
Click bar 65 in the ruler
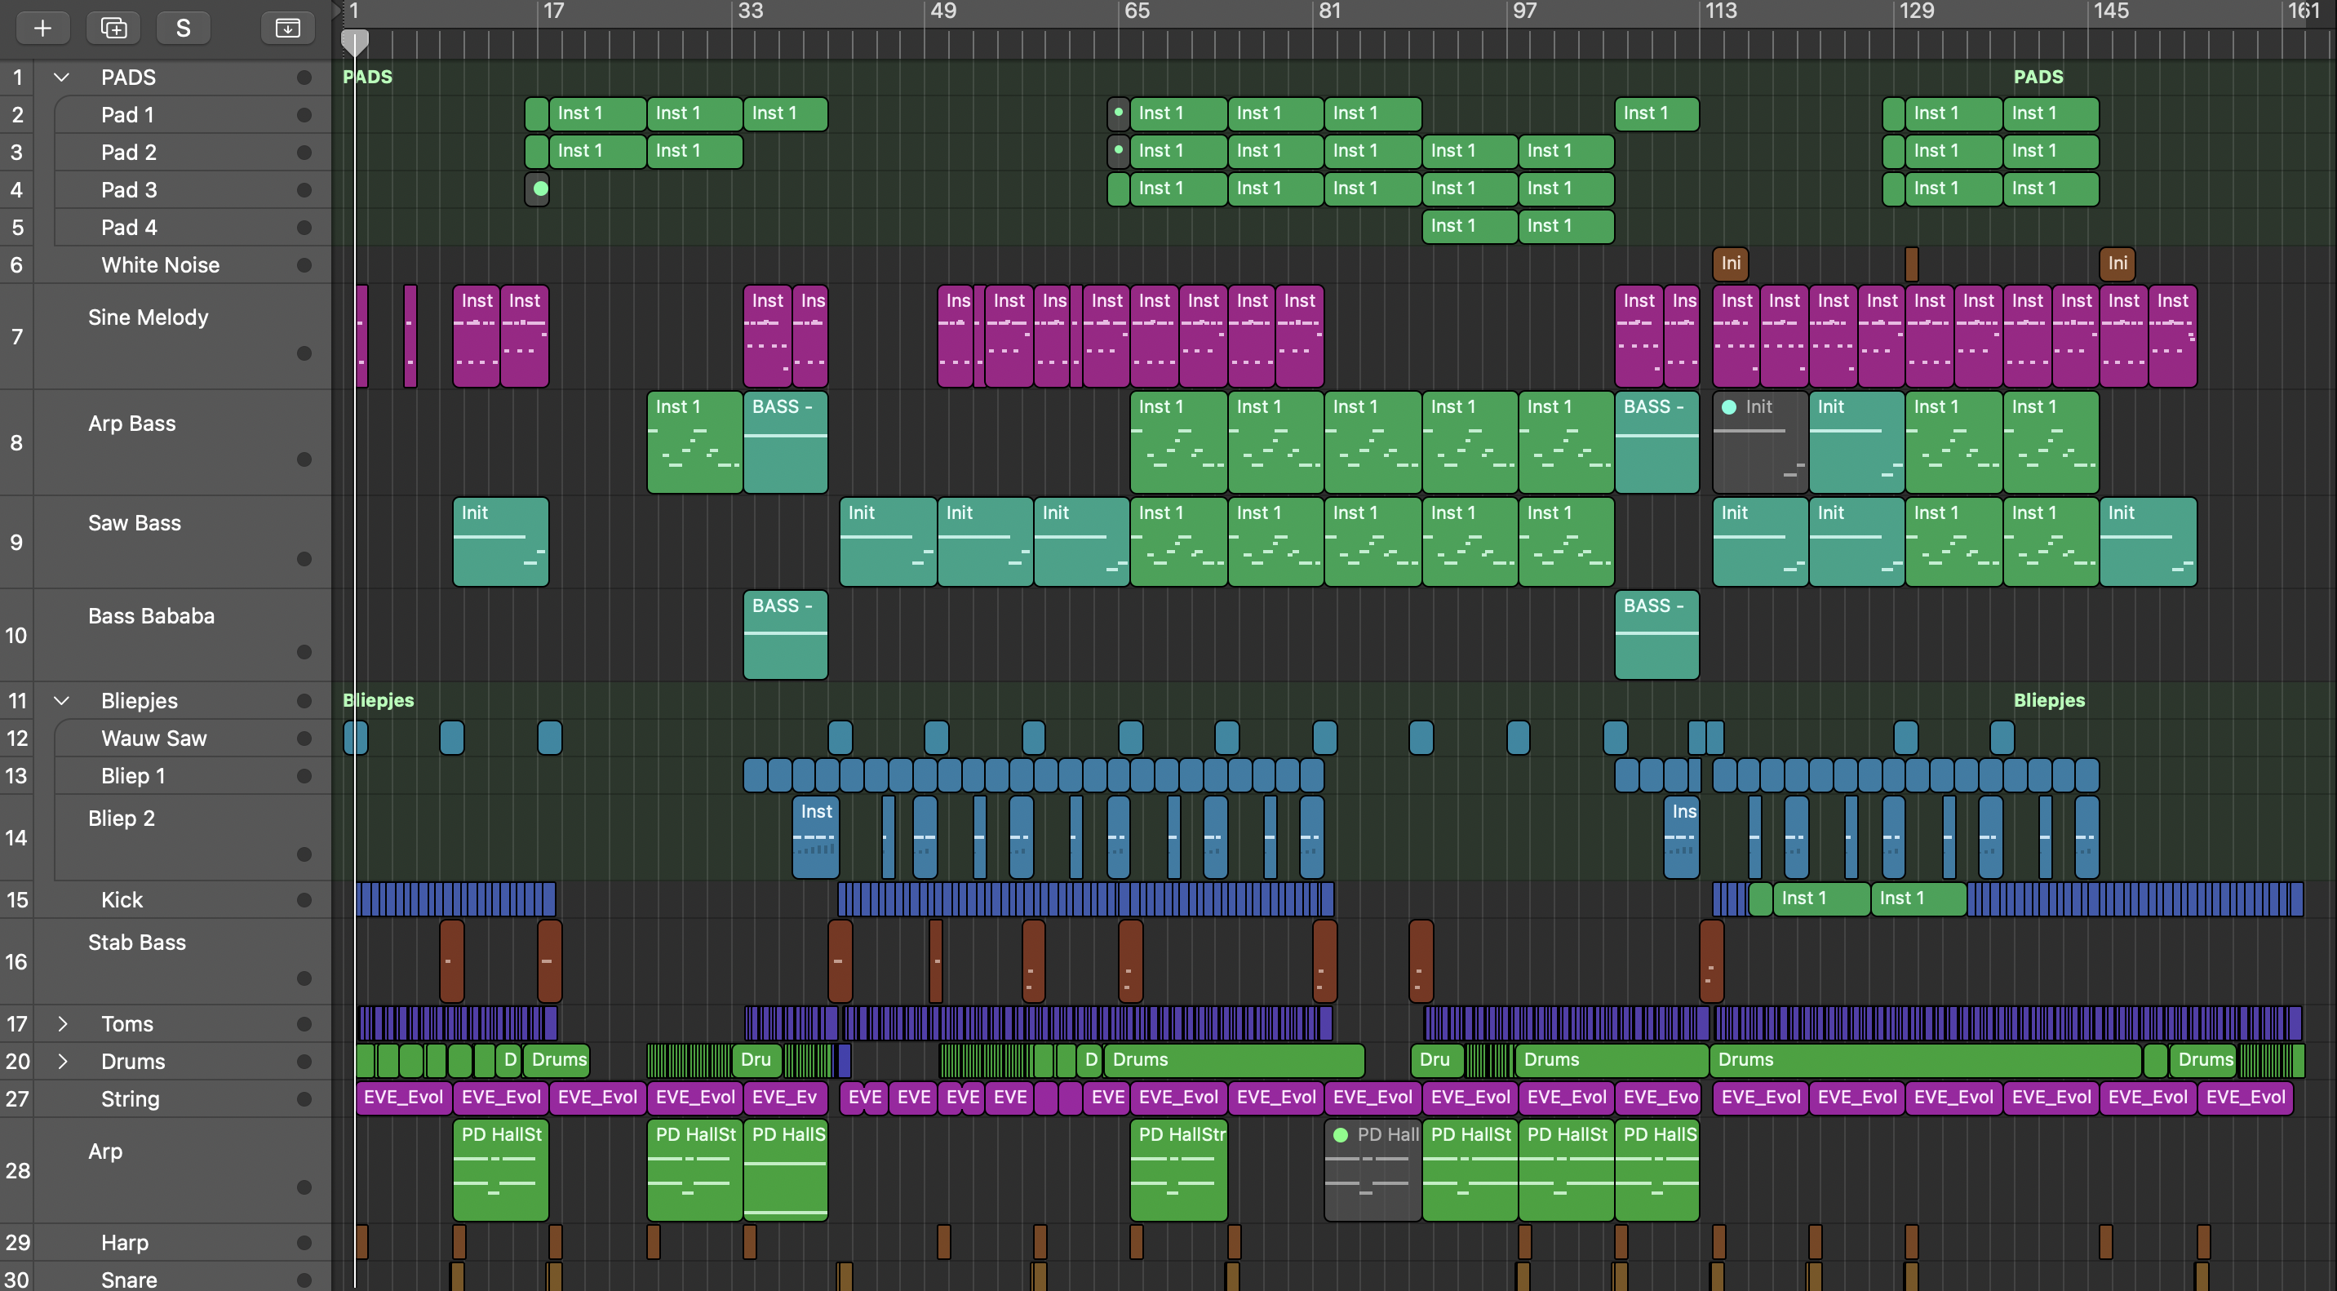[x=1136, y=11]
